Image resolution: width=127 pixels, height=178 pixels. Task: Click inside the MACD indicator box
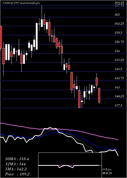70,165
